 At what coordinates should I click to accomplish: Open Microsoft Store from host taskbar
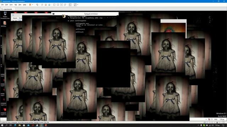coord(24,125)
